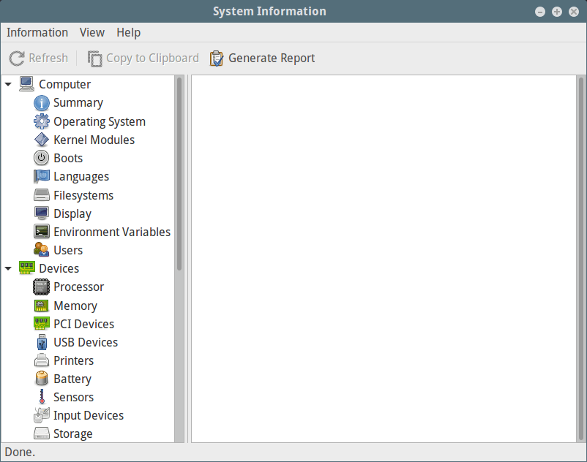Click the Environment Variables terminal icon
This screenshot has width=587, height=462.
pyautogui.click(x=41, y=232)
